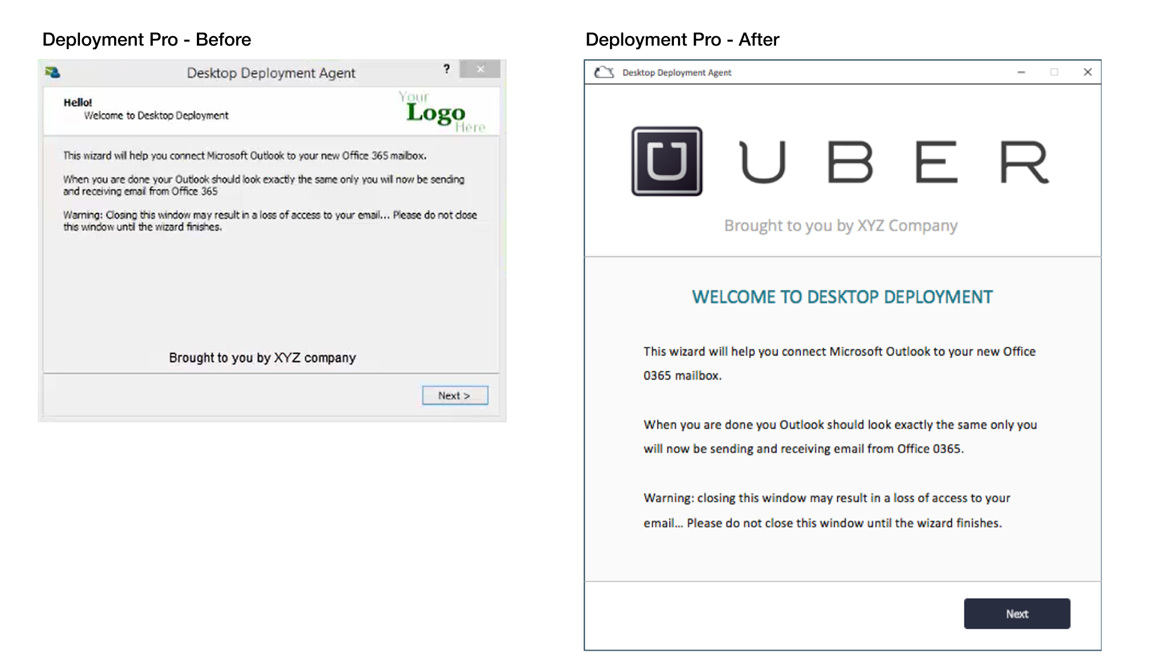The image size is (1171, 665).
Task: Click the Before window title 'Desktop Deployment Agent'
Action: click(271, 73)
